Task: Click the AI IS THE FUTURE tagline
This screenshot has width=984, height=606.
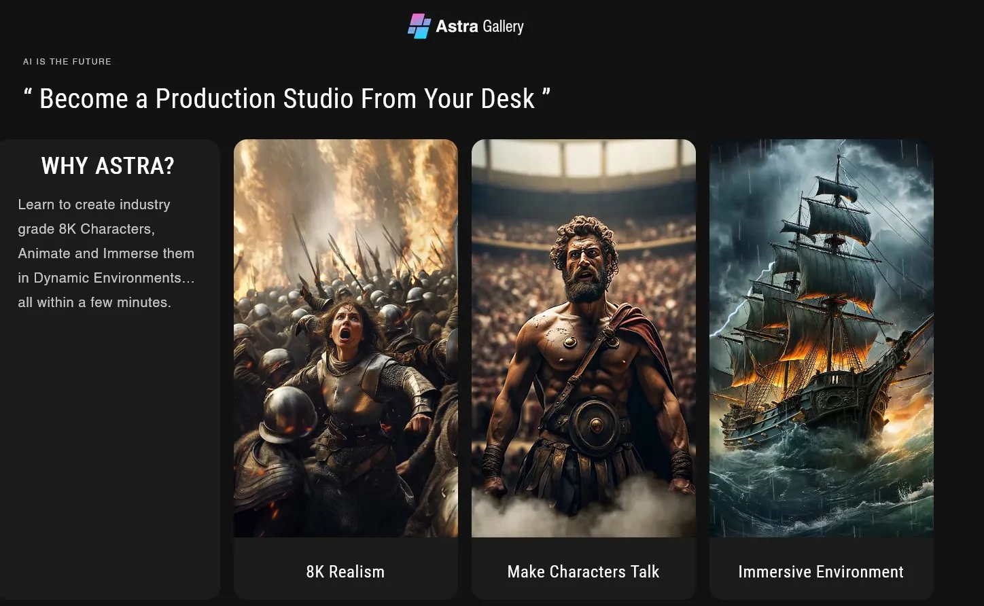Action: tap(67, 61)
